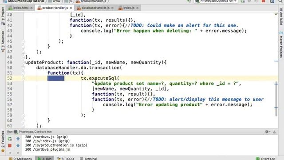Click '200 /js/index.js (gzip)' log line
The height and width of the screenshot is (160, 284).
[47, 141]
